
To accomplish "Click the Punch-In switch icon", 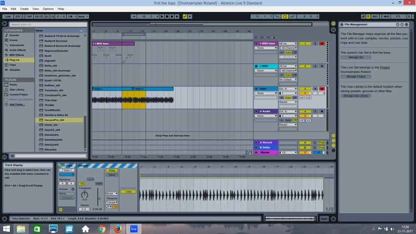I will (x=277, y=17).
